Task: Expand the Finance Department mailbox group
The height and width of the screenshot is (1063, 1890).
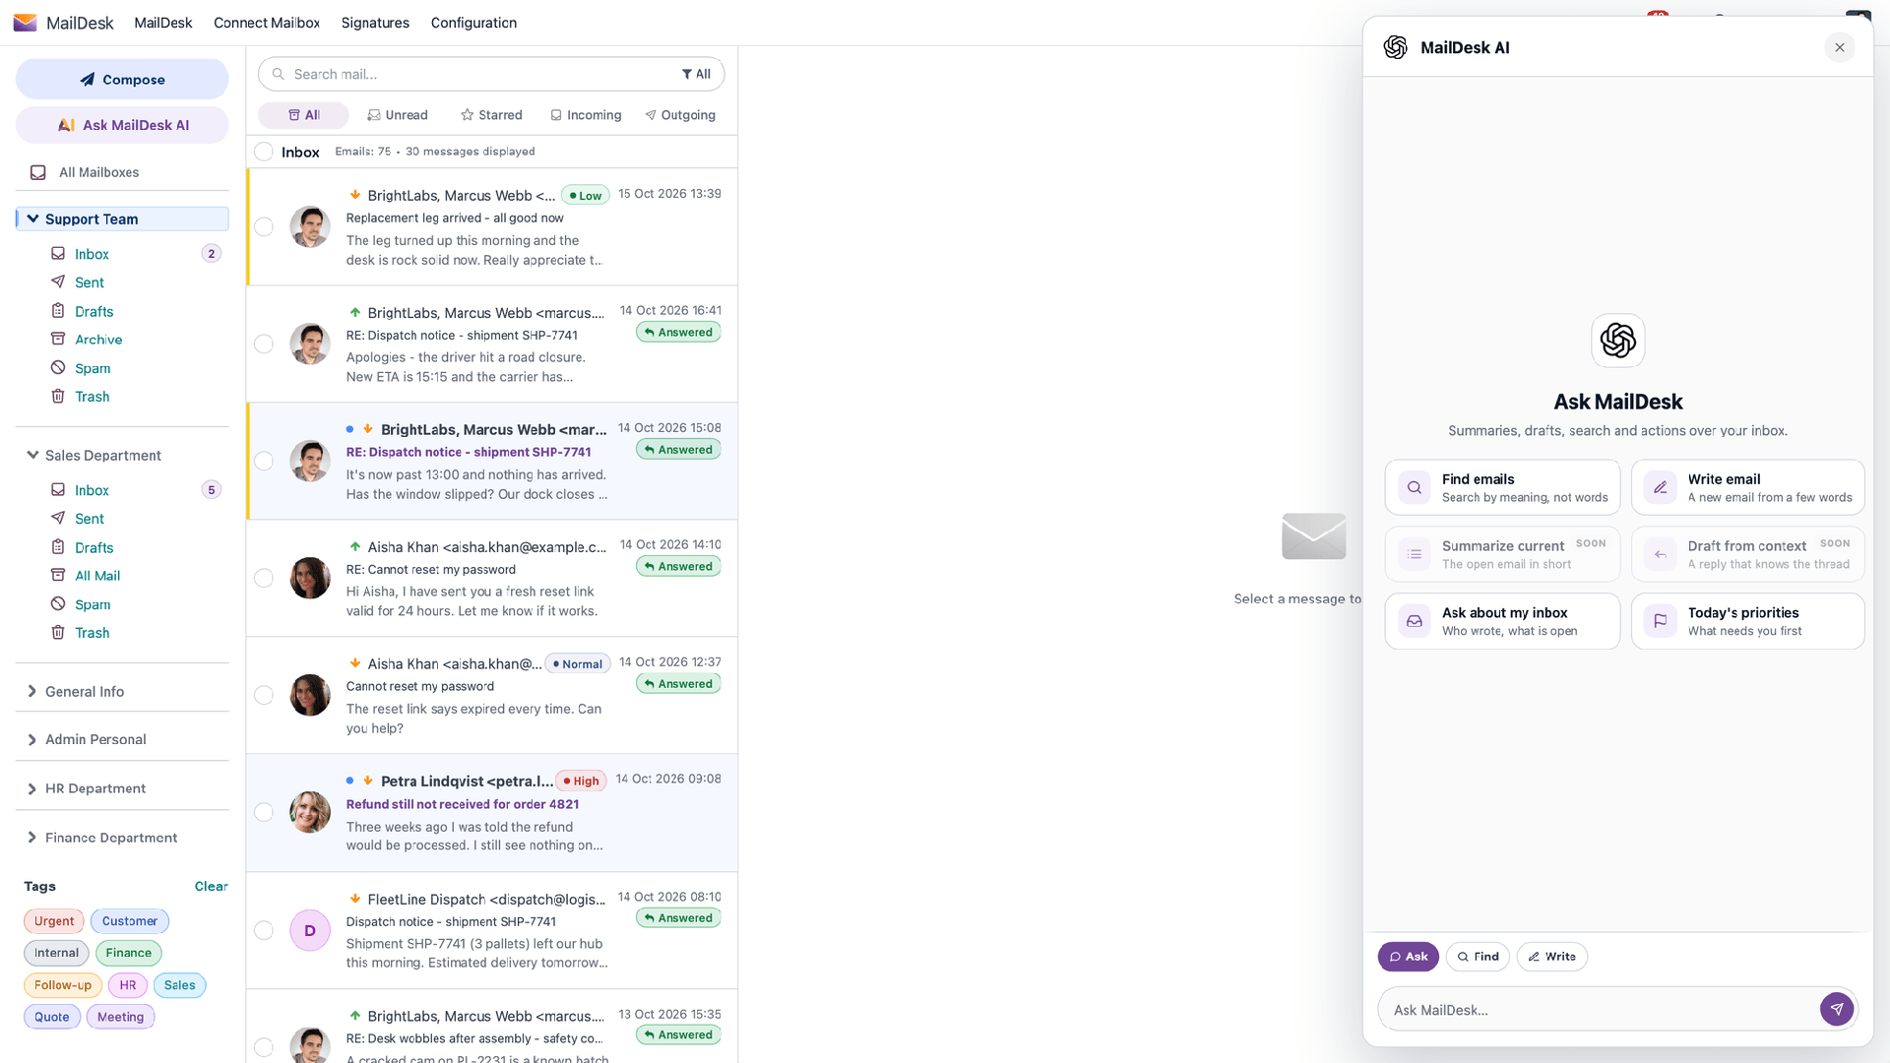Action: point(32,838)
